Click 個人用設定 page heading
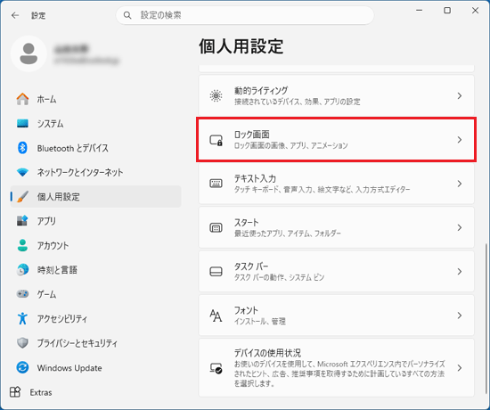490x410 pixels. point(241,46)
